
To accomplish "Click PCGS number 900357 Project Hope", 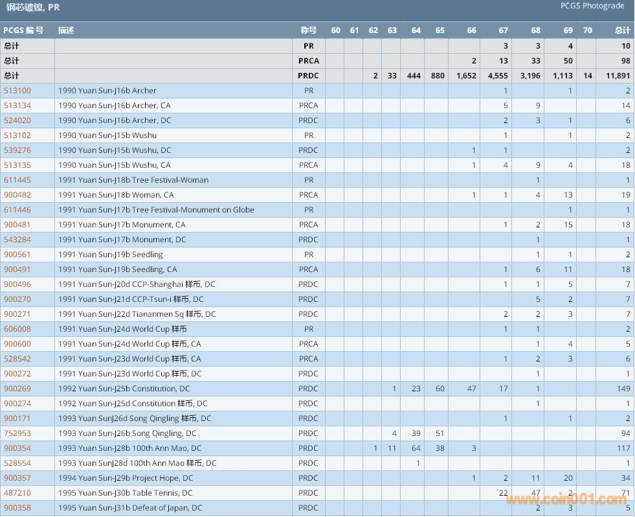I will tap(17, 478).
